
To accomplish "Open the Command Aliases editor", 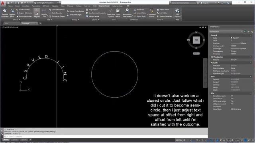I will click(151, 13).
